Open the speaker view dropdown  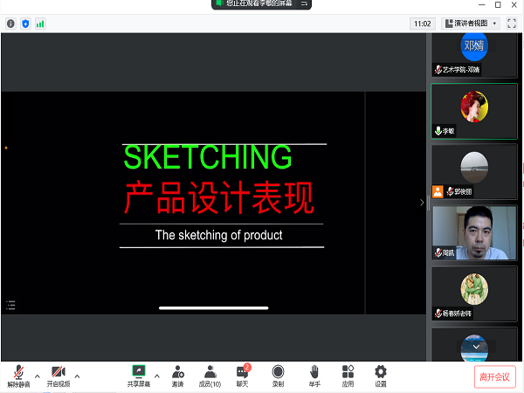(471, 24)
